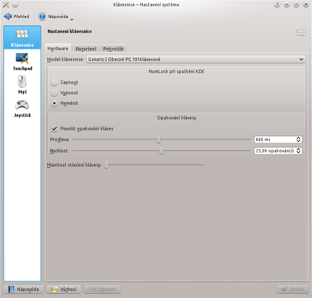Click the round pin button in title bar

pyautogui.click(x=15, y=5)
